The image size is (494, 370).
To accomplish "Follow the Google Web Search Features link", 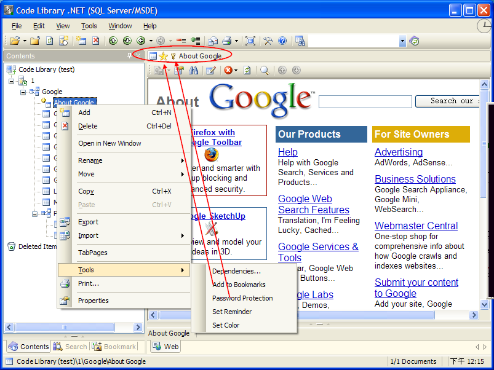I will click(314, 204).
